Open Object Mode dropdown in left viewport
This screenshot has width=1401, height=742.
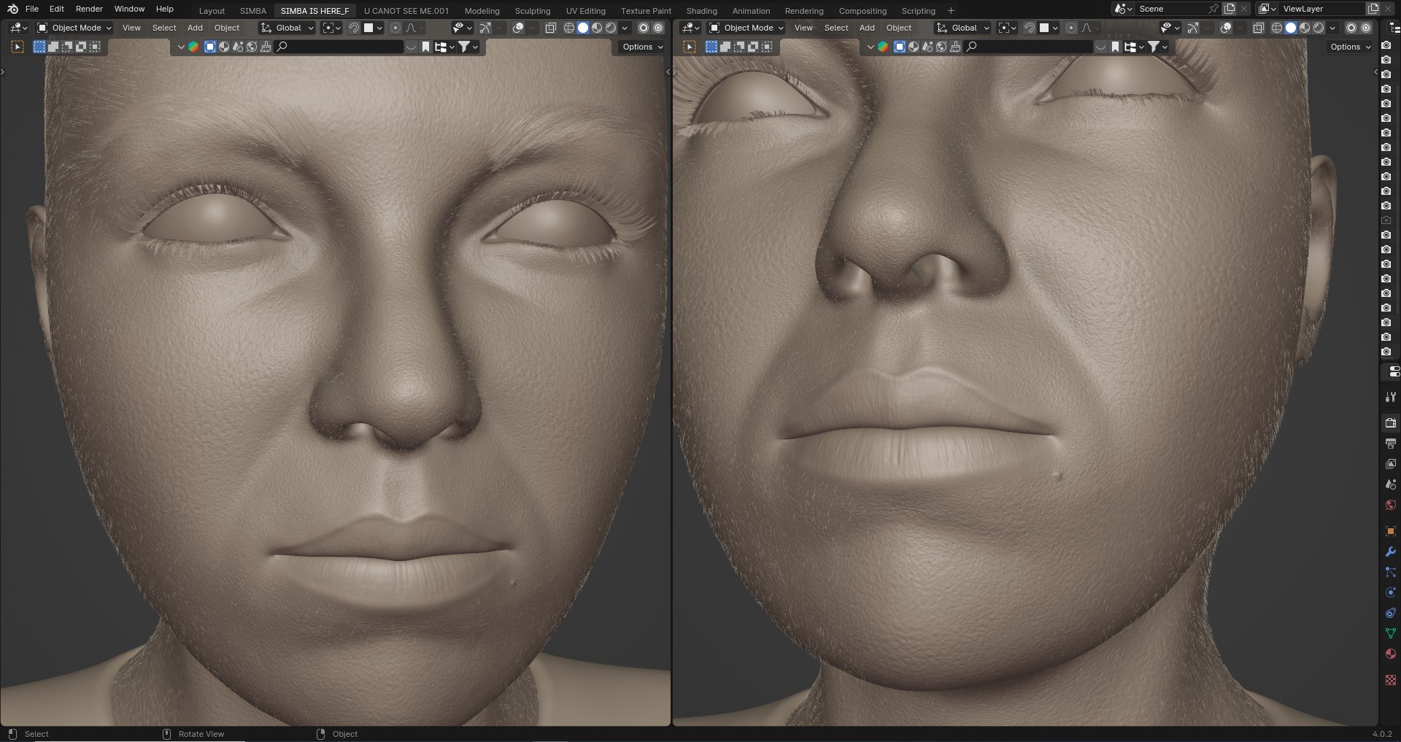coord(74,28)
